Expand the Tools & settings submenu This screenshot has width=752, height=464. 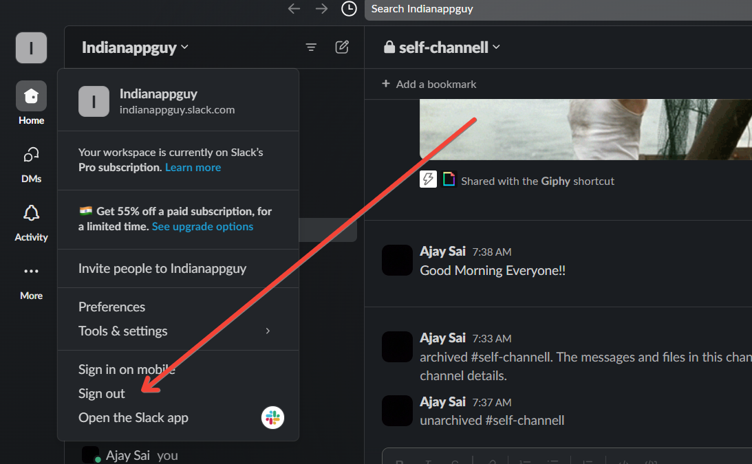(178, 331)
